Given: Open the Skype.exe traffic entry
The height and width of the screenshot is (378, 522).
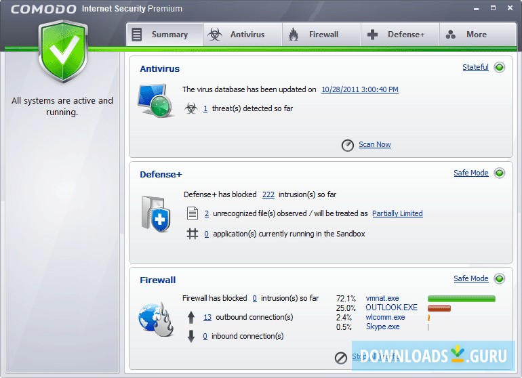Looking at the screenshot, I should [x=383, y=327].
